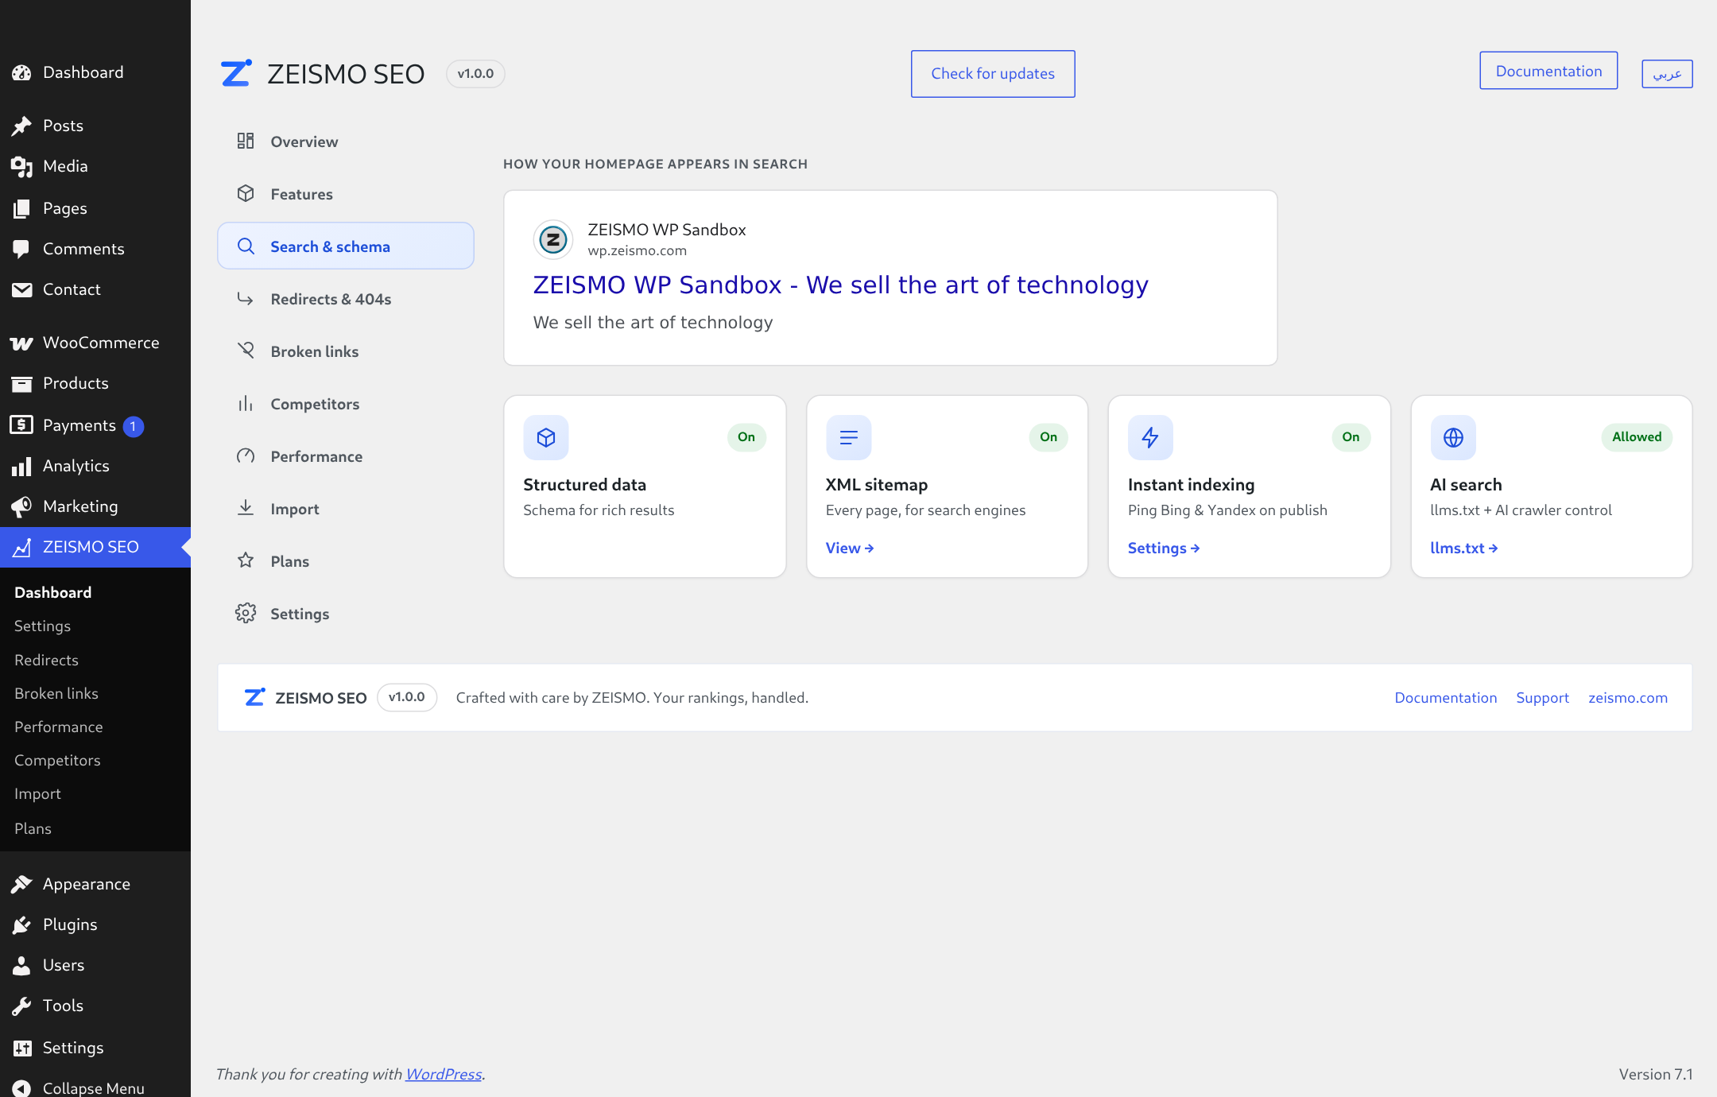Click the v1.0.0 version badge in header
The image size is (1717, 1097).
click(x=475, y=73)
